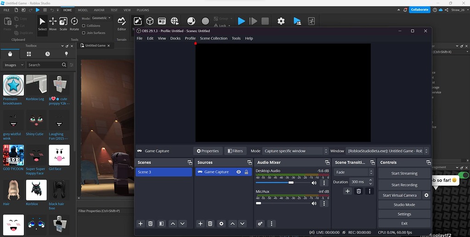Move source up in Sources dock

(233, 224)
